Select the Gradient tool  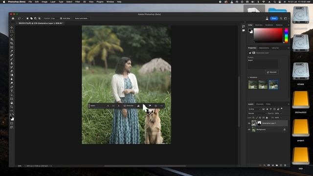click(12, 75)
